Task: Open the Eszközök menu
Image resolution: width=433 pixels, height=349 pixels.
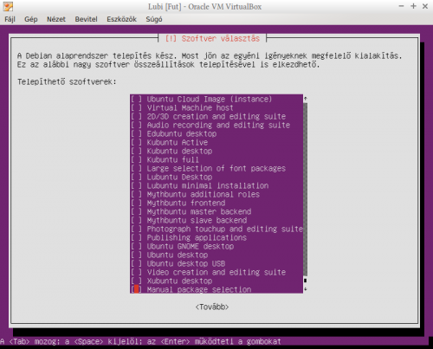Action: point(121,19)
